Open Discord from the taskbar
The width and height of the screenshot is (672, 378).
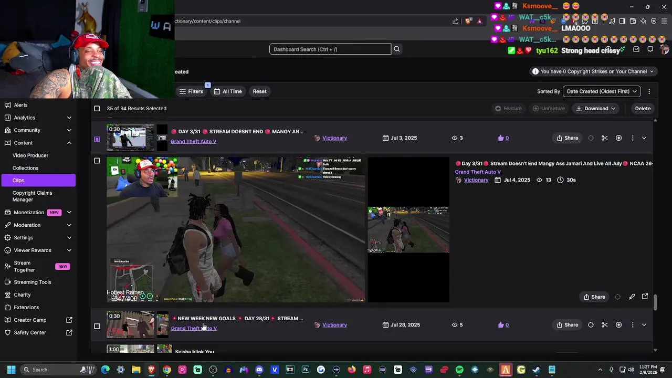click(259, 370)
